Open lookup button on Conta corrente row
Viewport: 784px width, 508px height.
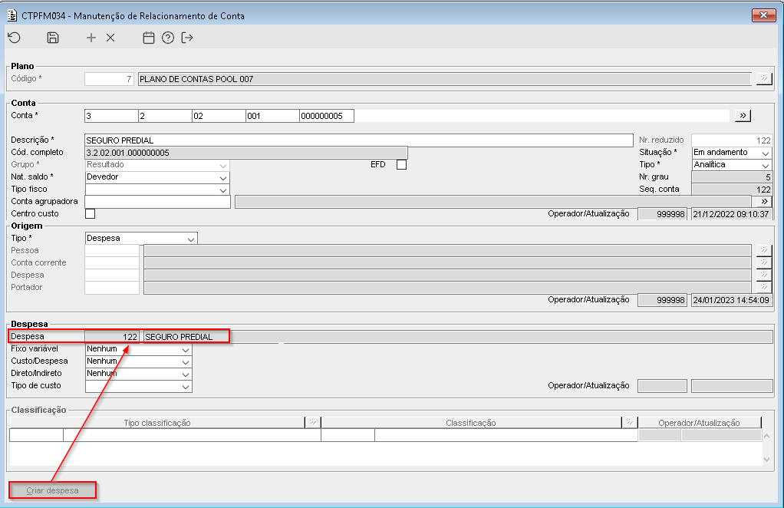[x=763, y=262]
